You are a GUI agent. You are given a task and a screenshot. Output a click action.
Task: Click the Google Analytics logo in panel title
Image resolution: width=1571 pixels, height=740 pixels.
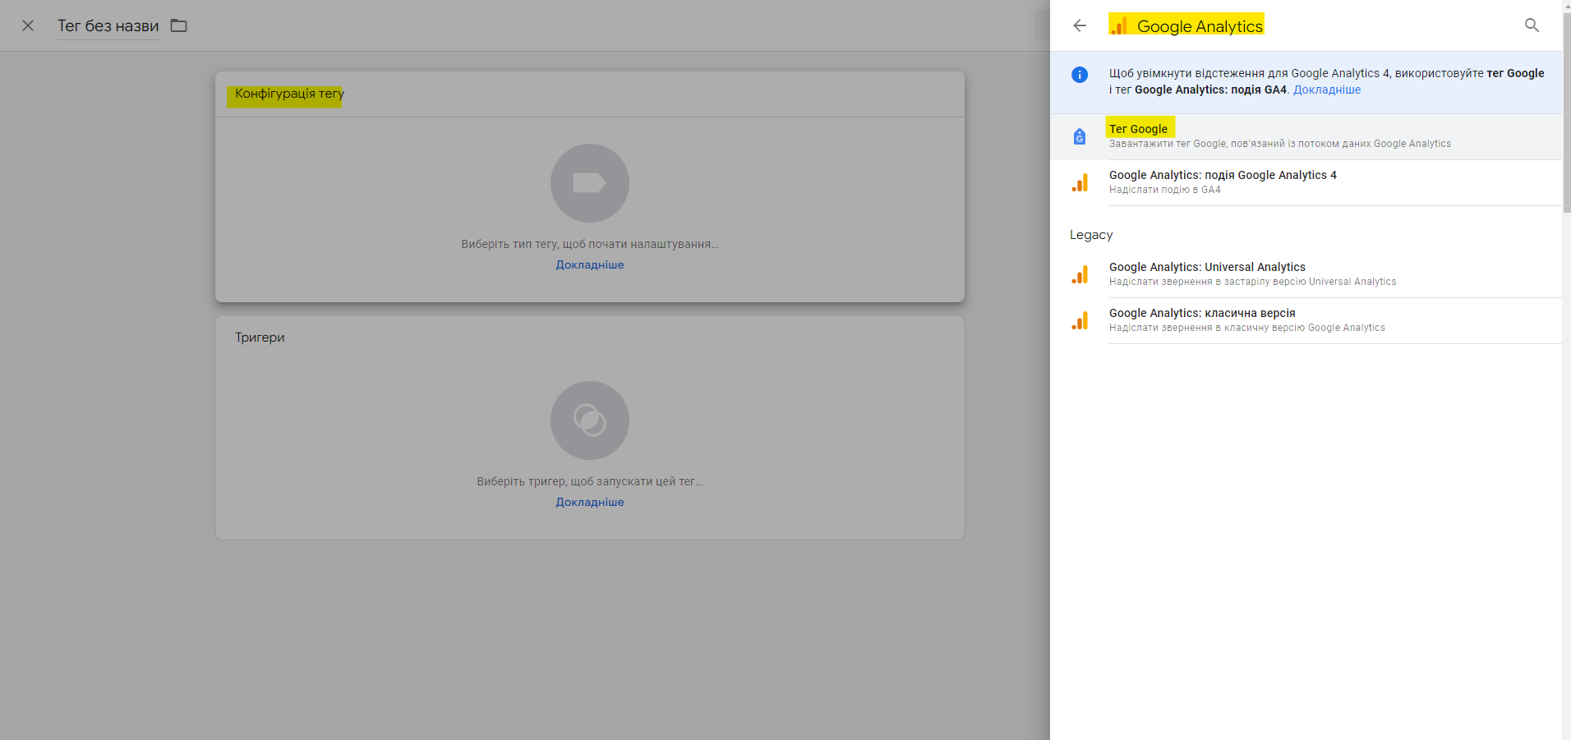pos(1119,26)
